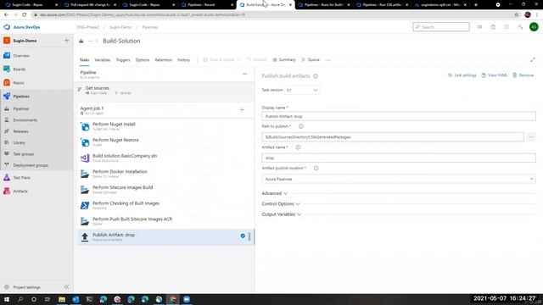The image size is (543, 305).
Task: Open the Task version dropdown
Action: 302,90
